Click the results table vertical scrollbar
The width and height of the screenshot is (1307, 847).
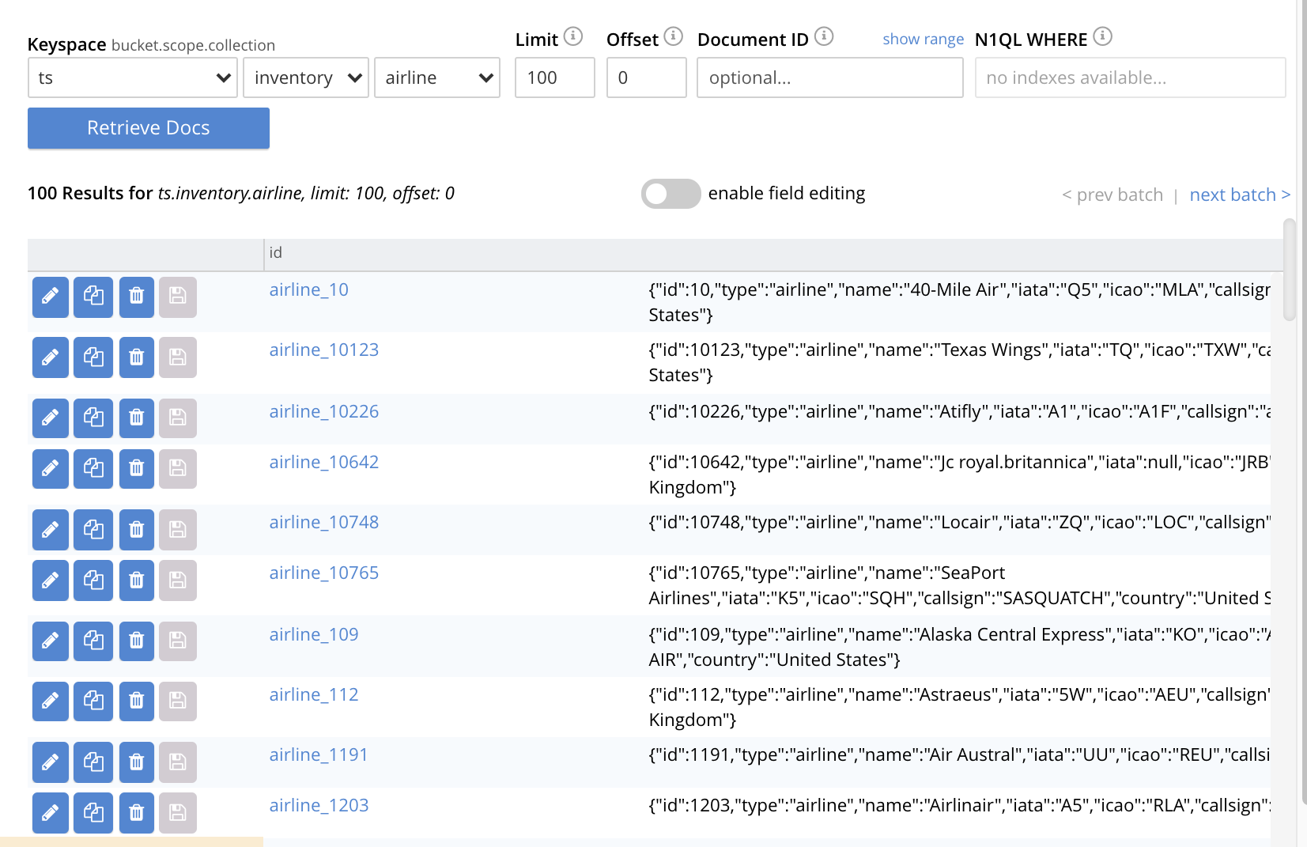(x=1289, y=270)
